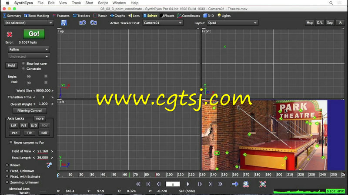Click the Redo arrow icon
Screen dimensions: 348x195
pyautogui.click(x=94, y=23)
